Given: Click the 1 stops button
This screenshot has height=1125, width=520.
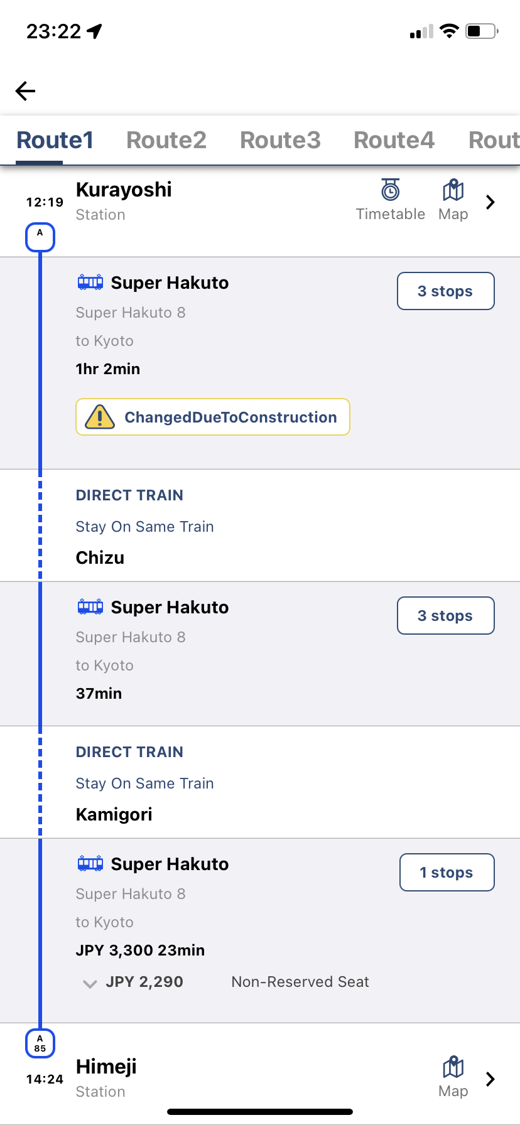Looking at the screenshot, I should 447,872.
